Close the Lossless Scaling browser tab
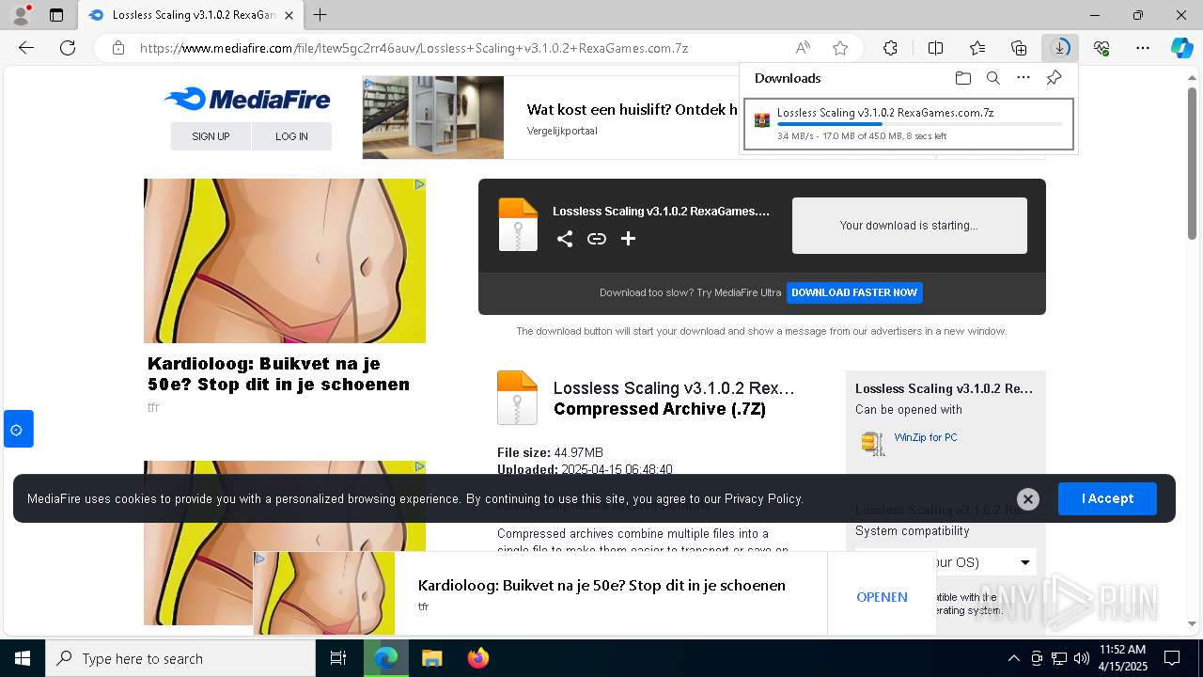 point(289,15)
